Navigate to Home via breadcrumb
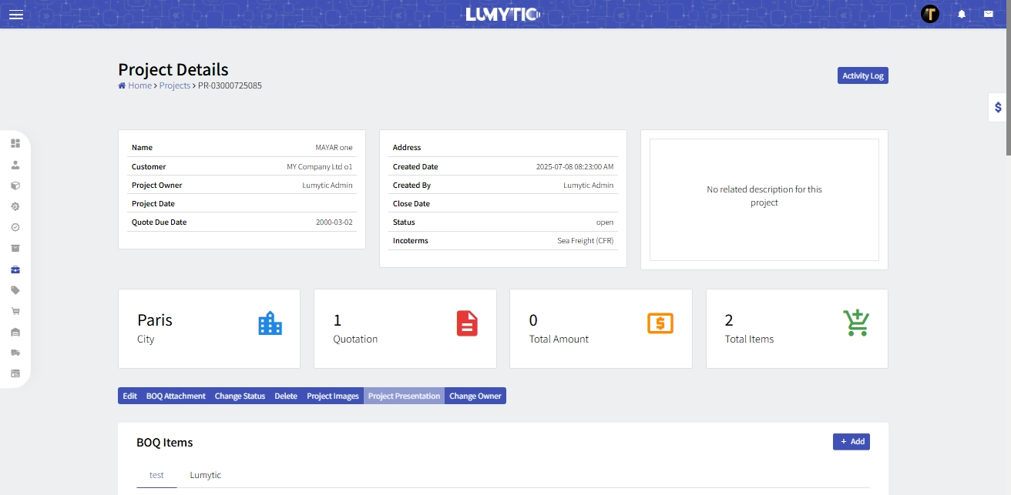Screen dimensions: 1011x495 pos(139,85)
